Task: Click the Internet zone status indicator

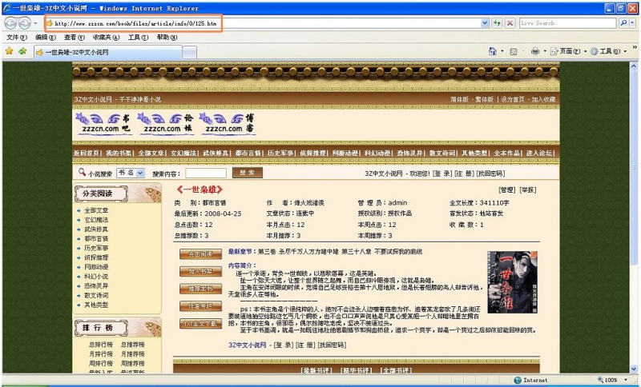Action: point(530,380)
